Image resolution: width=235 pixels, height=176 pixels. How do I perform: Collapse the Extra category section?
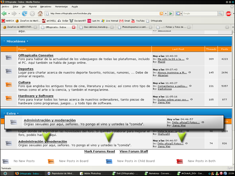point(4,113)
